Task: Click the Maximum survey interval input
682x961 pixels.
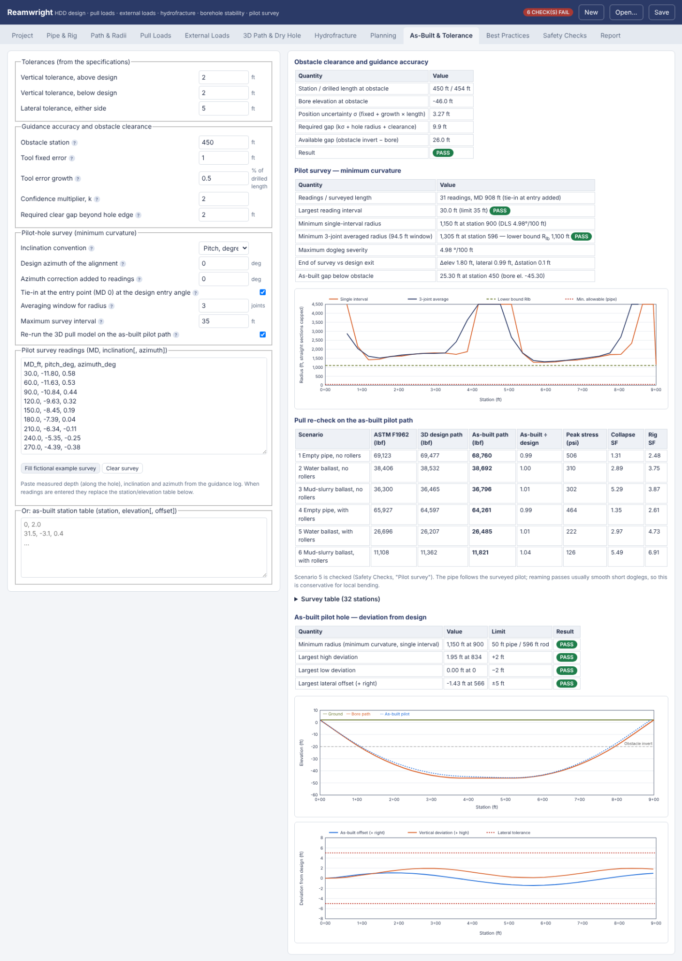Action: [224, 321]
